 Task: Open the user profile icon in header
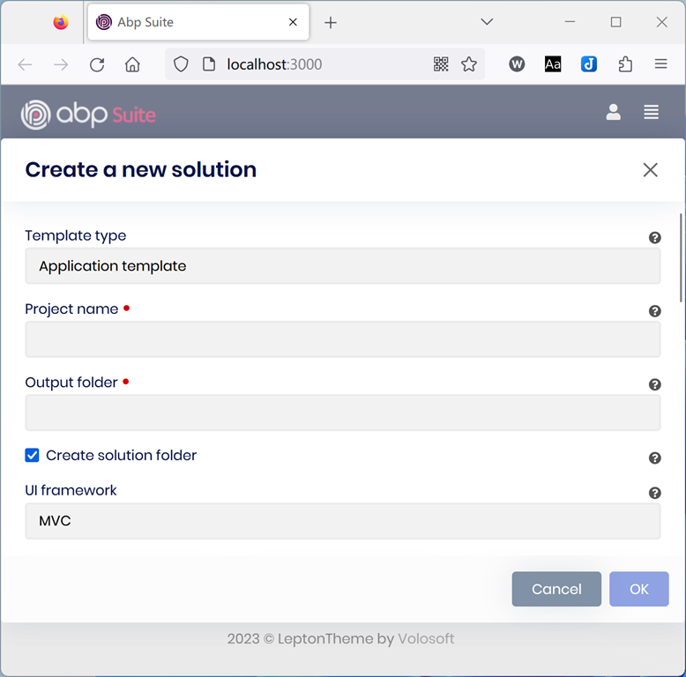click(613, 112)
